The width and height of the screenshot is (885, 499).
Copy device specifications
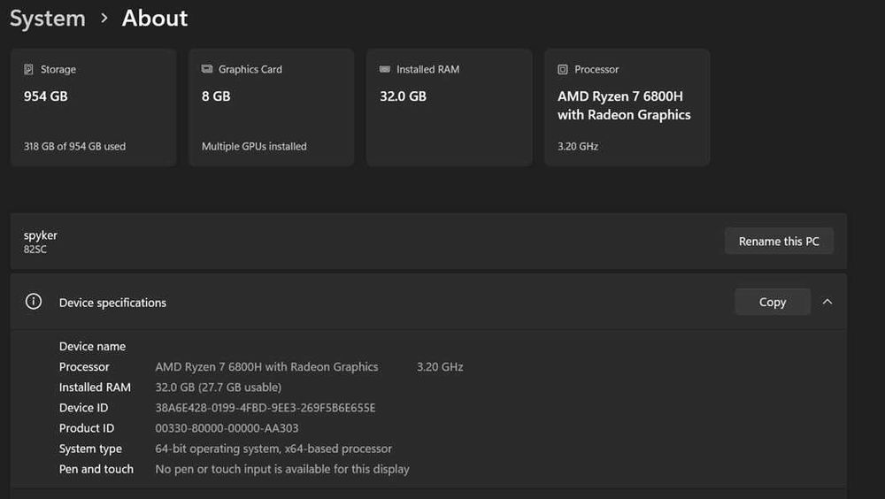point(772,302)
